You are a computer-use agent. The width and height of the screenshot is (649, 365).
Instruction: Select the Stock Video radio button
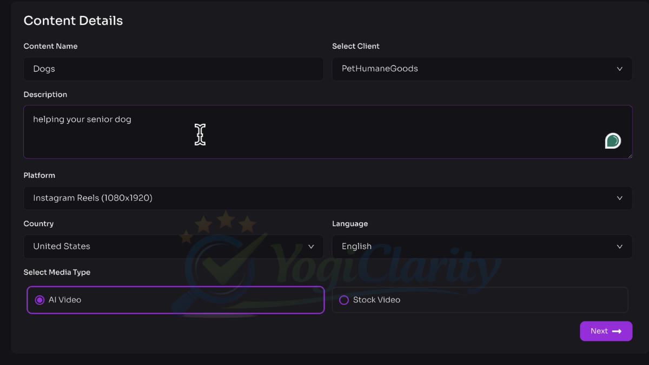[344, 300]
